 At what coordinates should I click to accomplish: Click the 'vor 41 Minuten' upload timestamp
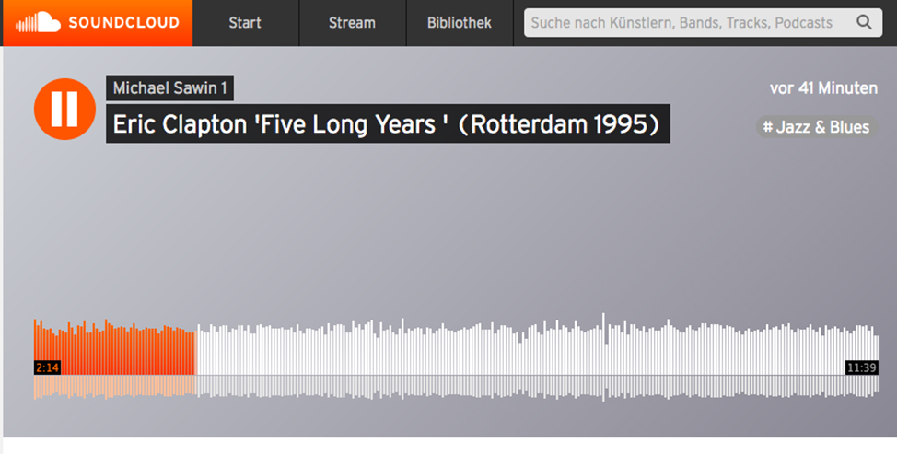823,88
